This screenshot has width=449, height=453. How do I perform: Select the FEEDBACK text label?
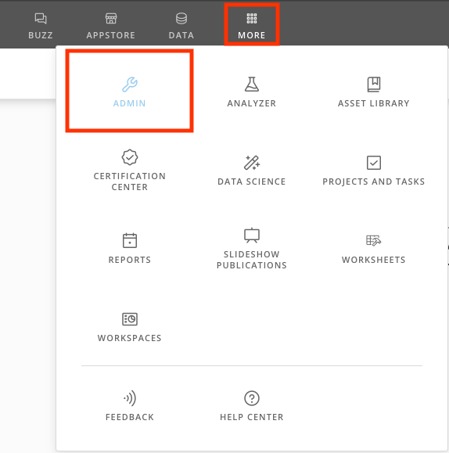130,417
